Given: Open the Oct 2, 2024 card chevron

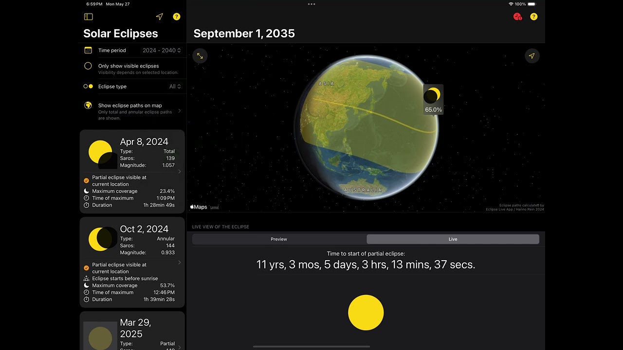Looking at the screenshot, I should pyautogui.click(x=180, y=262).
